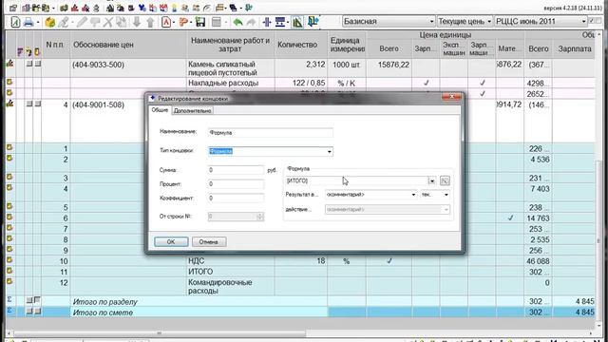The width and height of the screenshot is (608, 342).
Task: Toggle first square box in (404-9001-508) row
Action: point(29,104)
